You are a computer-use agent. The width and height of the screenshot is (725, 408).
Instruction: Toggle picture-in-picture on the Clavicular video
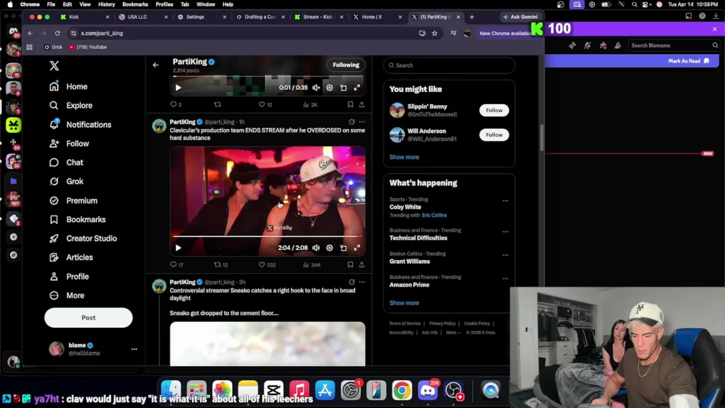[343, 248]
